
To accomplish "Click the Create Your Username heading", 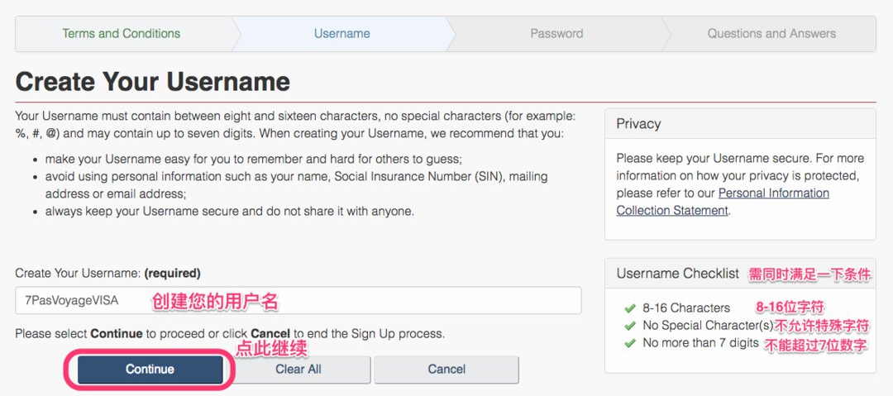I will [153, 82].
